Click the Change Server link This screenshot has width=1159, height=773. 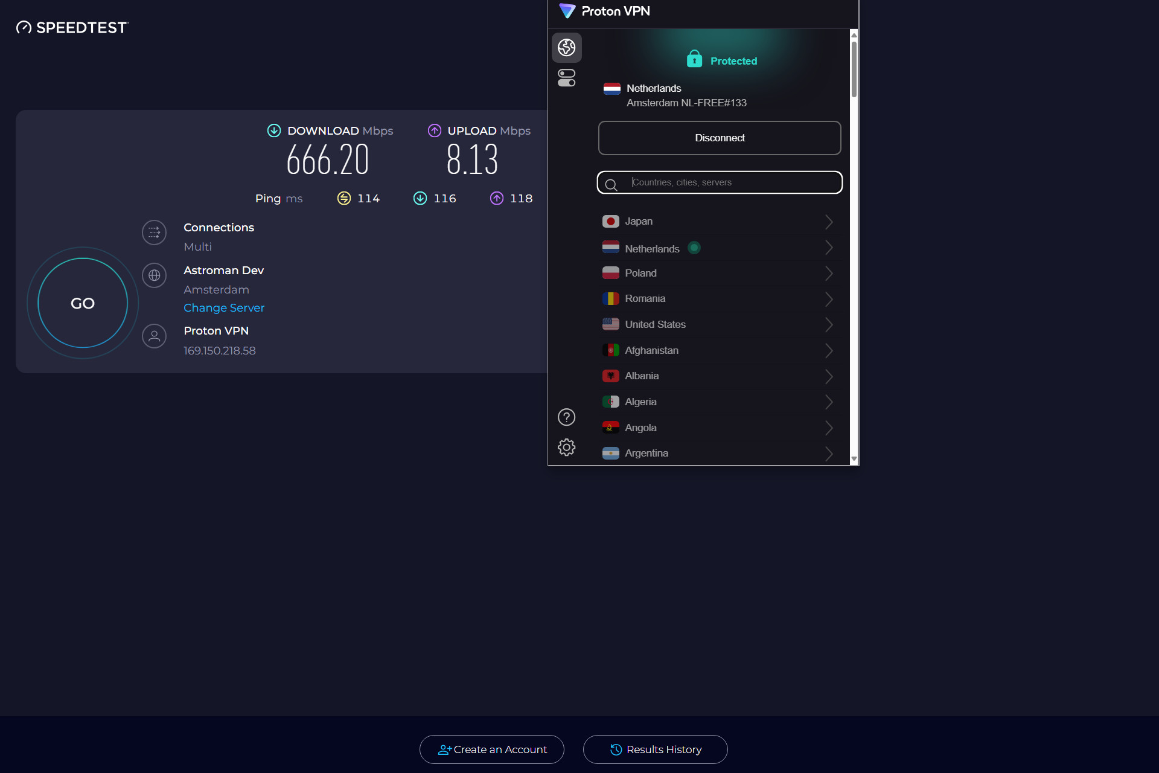pyautogui.click(x=224, y=308)
